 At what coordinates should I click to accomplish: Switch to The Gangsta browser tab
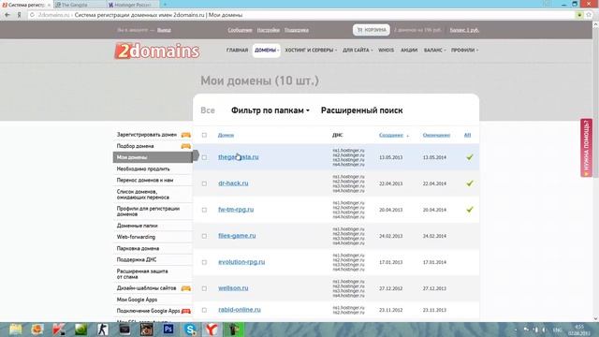(x=79, y=5)
